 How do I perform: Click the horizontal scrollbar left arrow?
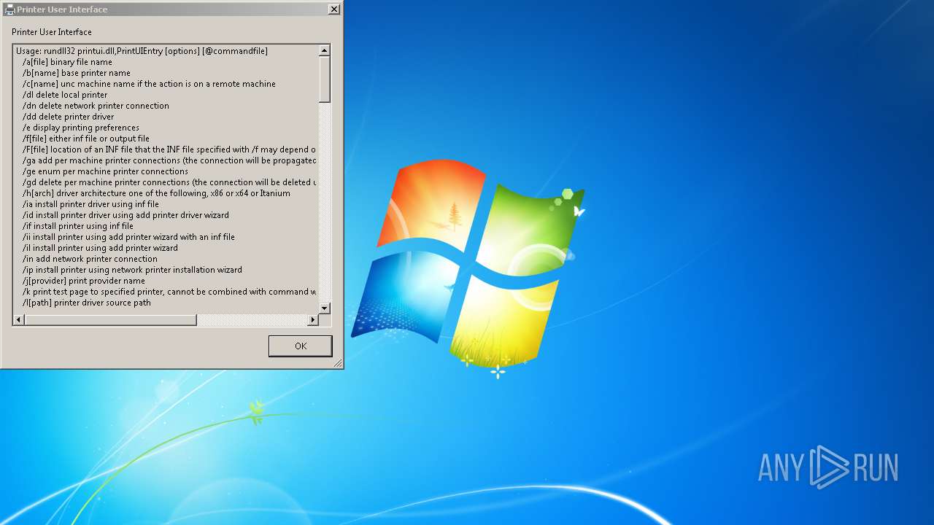click(19, 319)
